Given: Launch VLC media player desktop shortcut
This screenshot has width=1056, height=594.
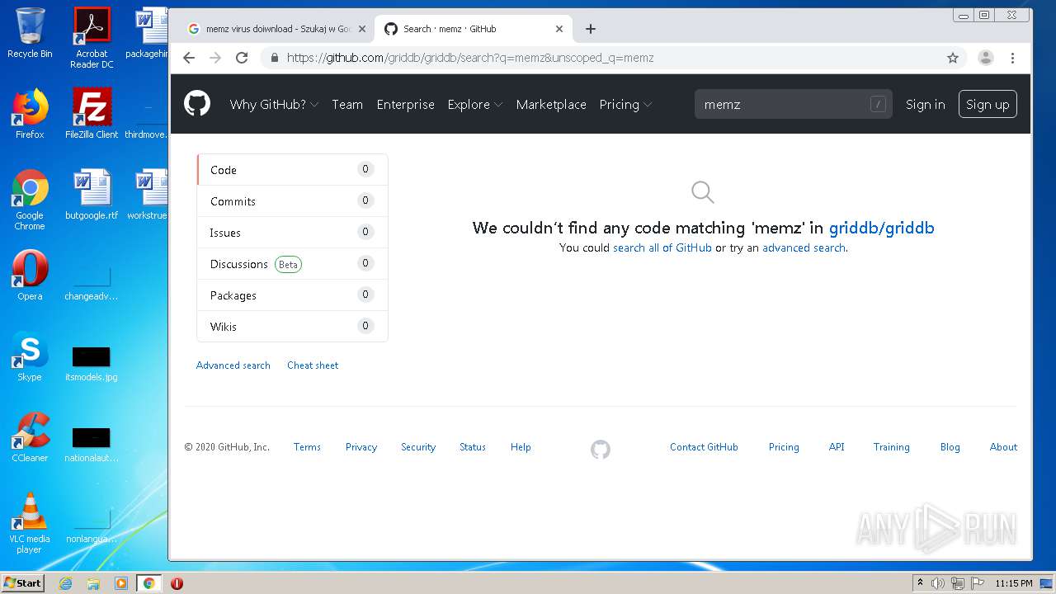Looking at the screenshot, I should [30, 523].
